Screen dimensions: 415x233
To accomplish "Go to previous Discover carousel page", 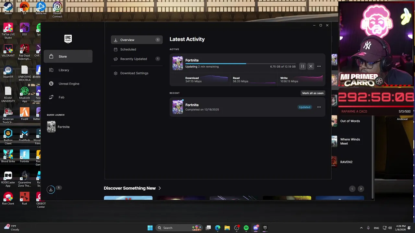I will [352, 189].
